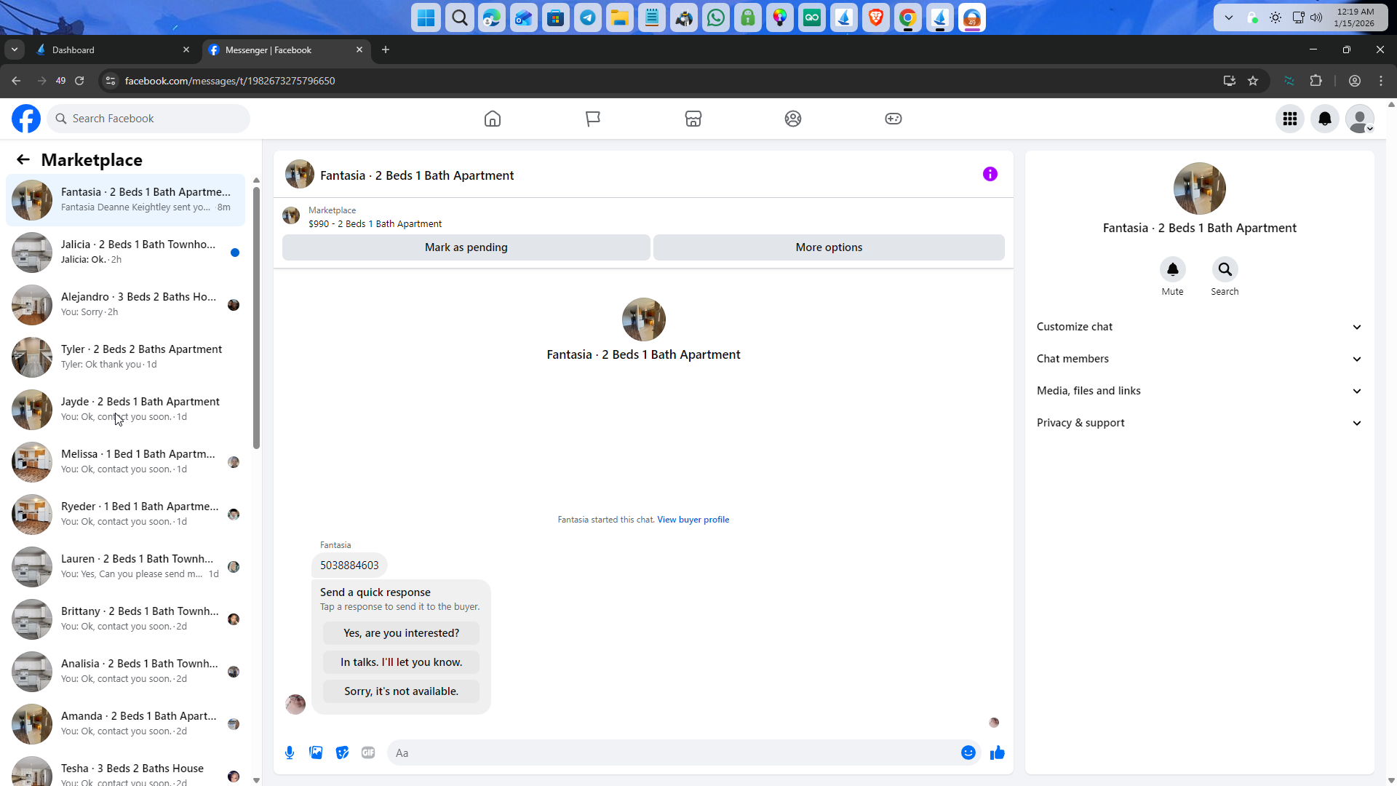Expand Customize chat section

[1199, 327]
